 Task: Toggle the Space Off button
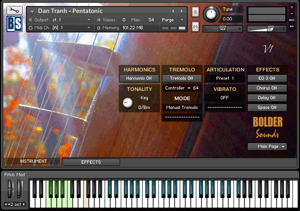[x=267, y=108]
